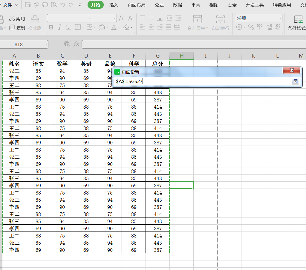Switch to the 页面布局 tab

point(136,5)
